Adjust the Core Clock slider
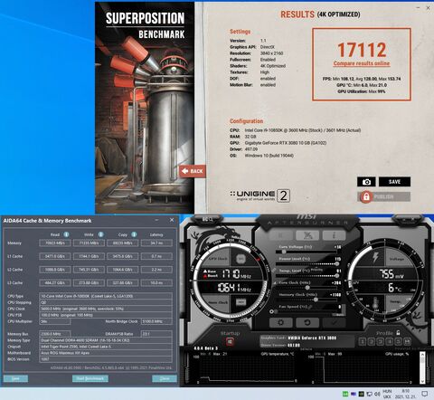 pos(307,288)
